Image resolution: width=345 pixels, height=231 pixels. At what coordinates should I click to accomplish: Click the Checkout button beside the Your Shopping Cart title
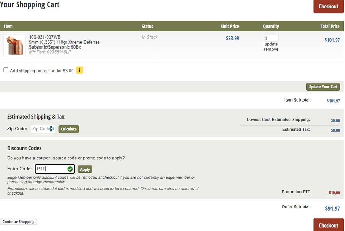(x=328, y=7)
